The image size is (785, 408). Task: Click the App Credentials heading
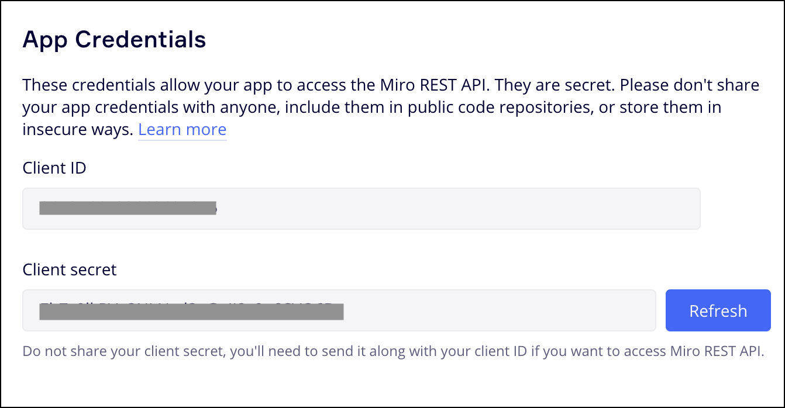tap(114, 40)
